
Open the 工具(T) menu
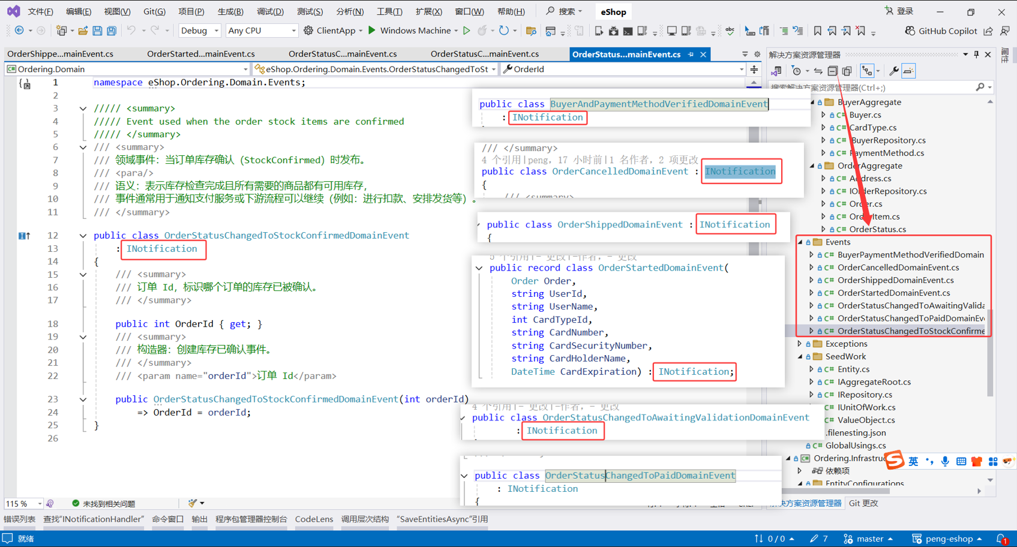[389, 11]
